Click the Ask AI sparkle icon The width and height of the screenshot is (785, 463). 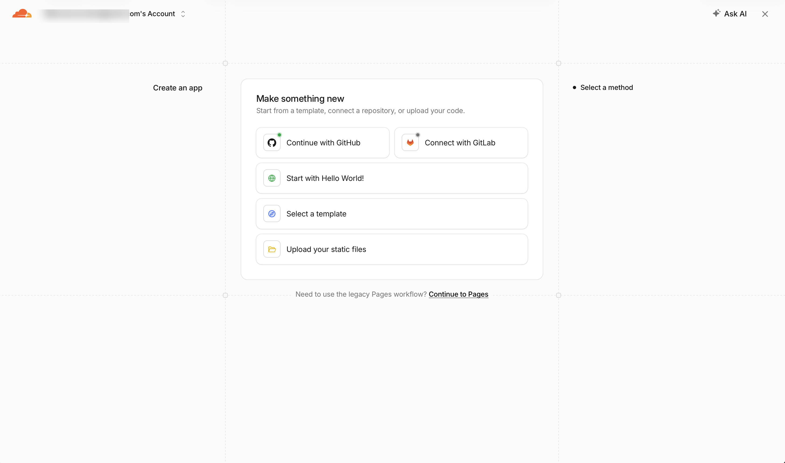point(716,13)
